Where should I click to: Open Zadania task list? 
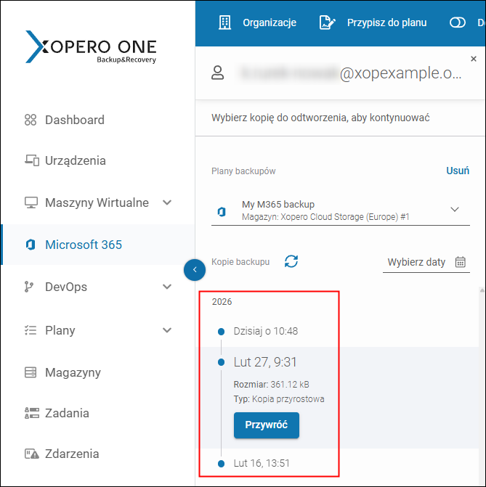point(67,413)
